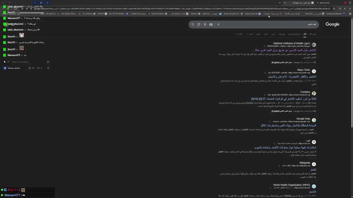Show English original text under NIH result
The height and width of the screenshot is (198, 353).
pyautogui.click(x=282, y=62)
